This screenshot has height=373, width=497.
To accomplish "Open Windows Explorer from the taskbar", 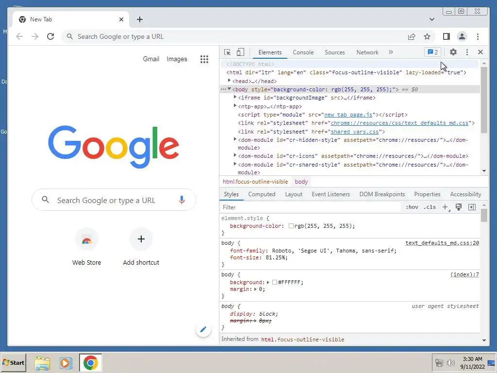I will pos(42,363).
